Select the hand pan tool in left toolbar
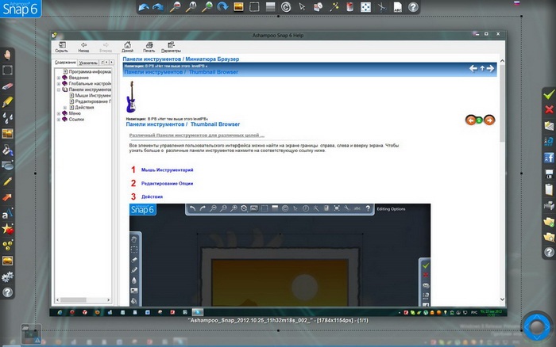This screenshot has width=556, height=347. [7, 55]
